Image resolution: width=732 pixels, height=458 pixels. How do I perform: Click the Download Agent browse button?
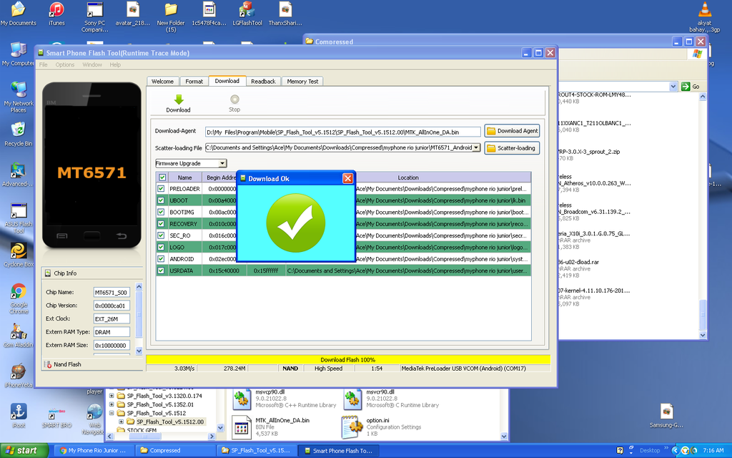pos(512,131)
